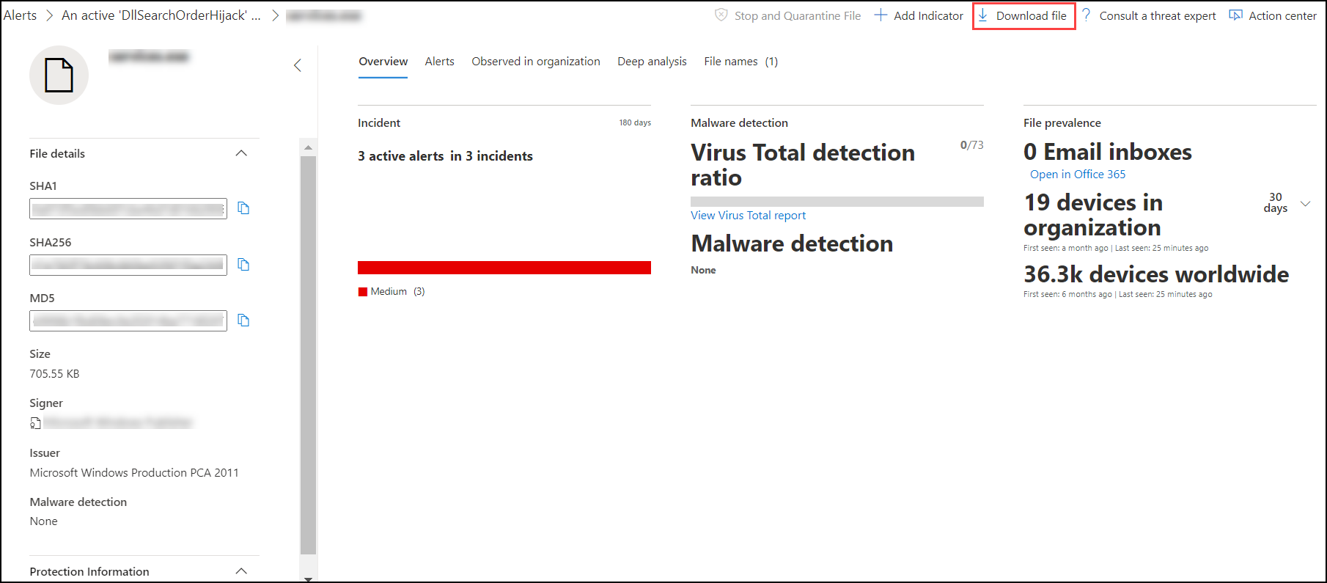The image size is (1327, 583).
Task: Open the 30 days timeframe dropdown
Action: coord(1306,204)
